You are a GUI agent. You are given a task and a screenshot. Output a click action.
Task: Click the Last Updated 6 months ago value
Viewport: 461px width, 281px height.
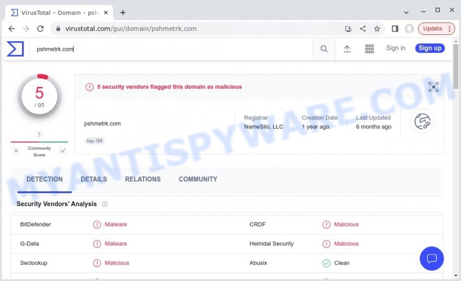tap(374, 127)
